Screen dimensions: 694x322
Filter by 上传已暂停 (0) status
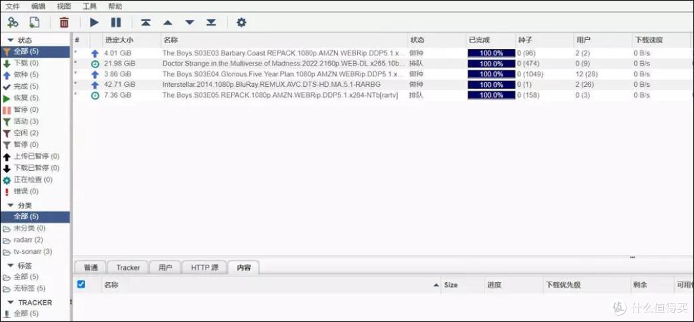coord(35,156)
